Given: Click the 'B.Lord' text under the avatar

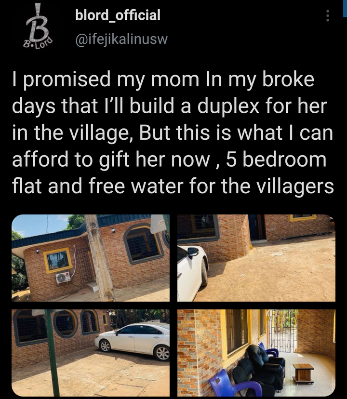Looking at the screenshot, I should 38,43.
